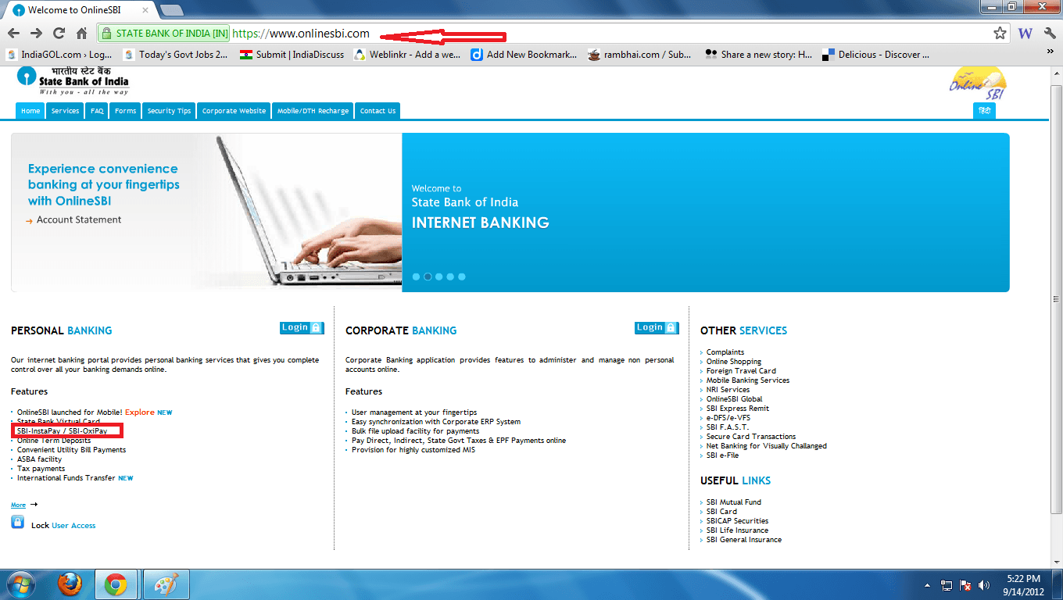Click the Personal Banking Login button
This screenshot has width=1063, height=600.
tap(301, 328)
